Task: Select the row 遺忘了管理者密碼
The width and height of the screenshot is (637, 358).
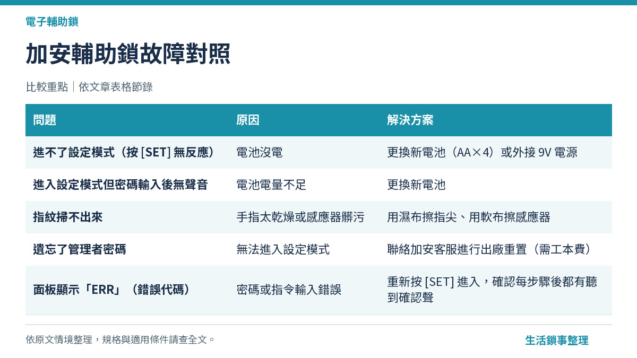Action: [318, 250]
